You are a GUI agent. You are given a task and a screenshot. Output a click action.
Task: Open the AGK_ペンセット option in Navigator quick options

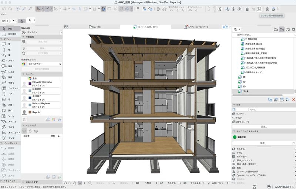(264, 160)
